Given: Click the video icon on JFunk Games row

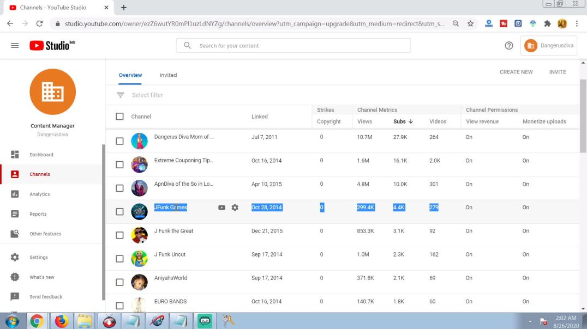Looking at the screenshot, I should pyautogui.click(x=221, y=208).
